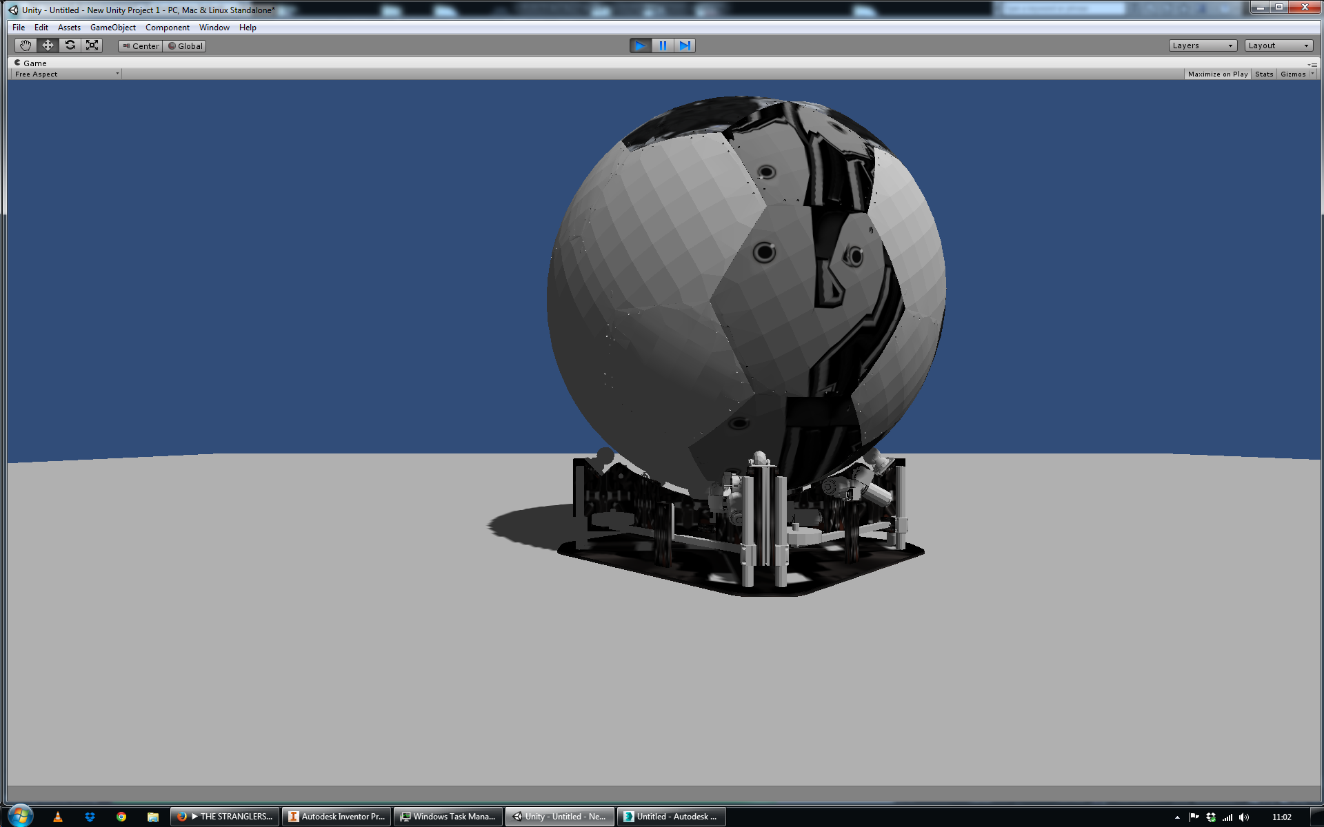Select the Game view tab
Screen dimensions: 1324x827
30,63
